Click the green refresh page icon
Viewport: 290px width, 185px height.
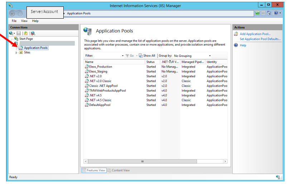pyautogui.click(x=257, y=13)
